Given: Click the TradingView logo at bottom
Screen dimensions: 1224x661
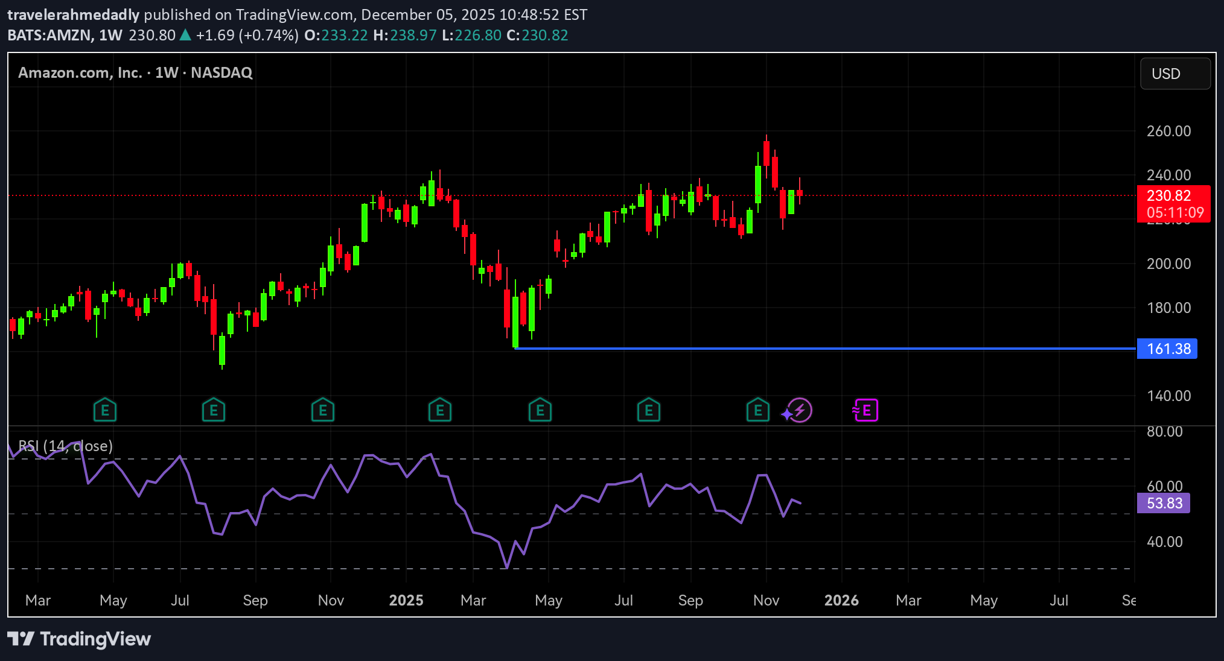Looking at the screenshot, I should click(x=79, y=639).
